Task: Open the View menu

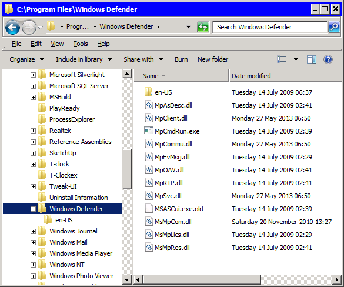Action: coord(57,44)
